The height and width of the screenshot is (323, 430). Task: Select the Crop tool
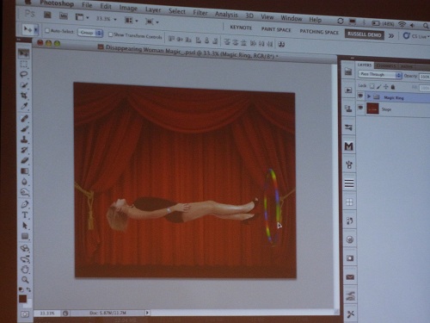[x=24, y=95]
